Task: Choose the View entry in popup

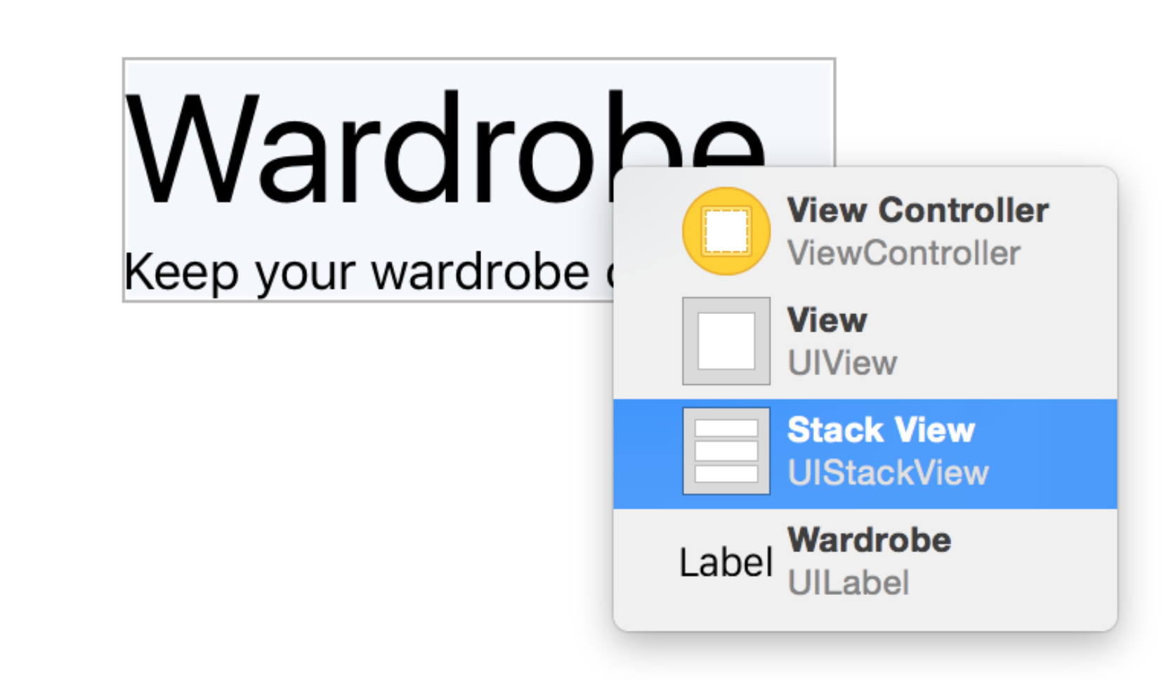Action: [865, 341]
